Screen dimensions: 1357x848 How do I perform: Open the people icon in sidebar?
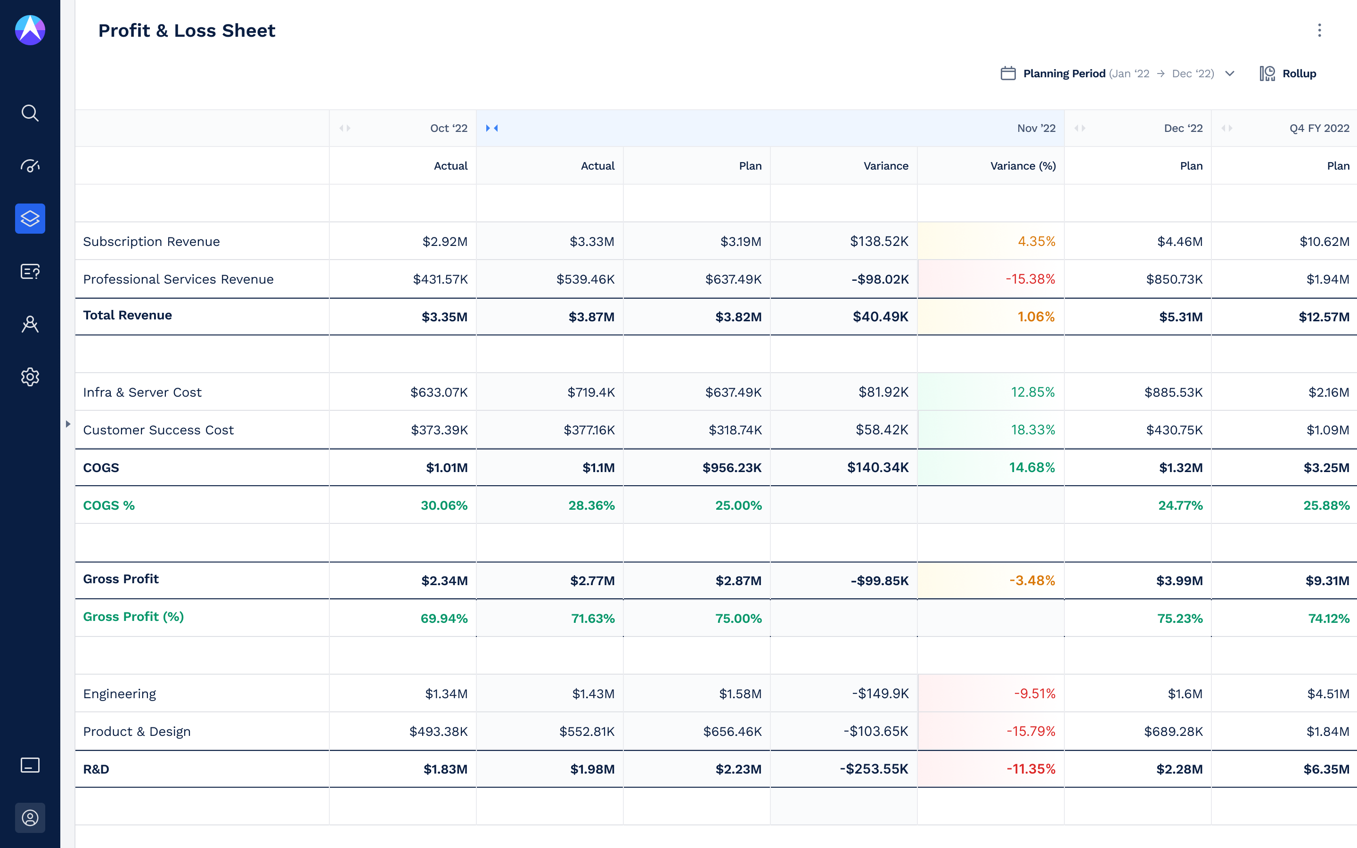[30, 324]
